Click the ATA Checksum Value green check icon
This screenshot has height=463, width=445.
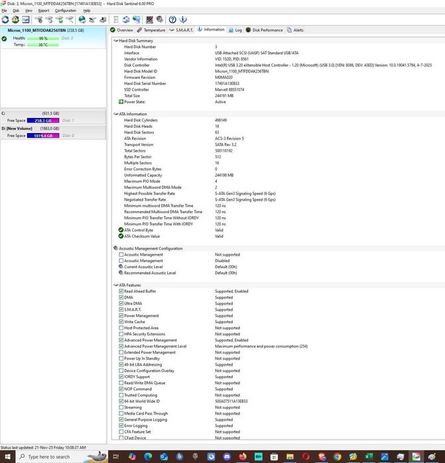point(121,236)
